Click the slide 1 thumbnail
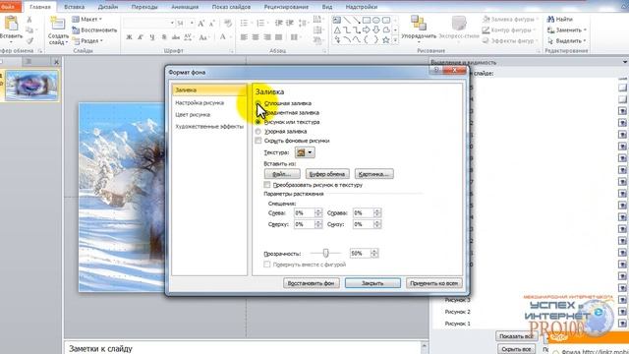Image resolution: width=629 pixels, height=354 pixels. [x=32, y=86]
